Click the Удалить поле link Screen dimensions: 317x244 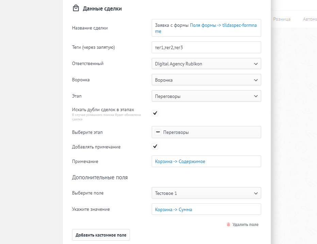245,224
